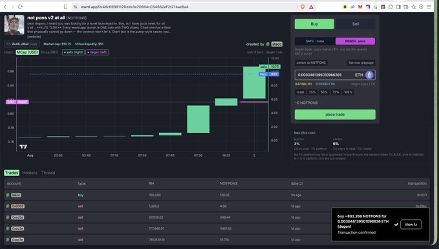Set chart to Price (RH)
The image size is (439, 249).
50,52
